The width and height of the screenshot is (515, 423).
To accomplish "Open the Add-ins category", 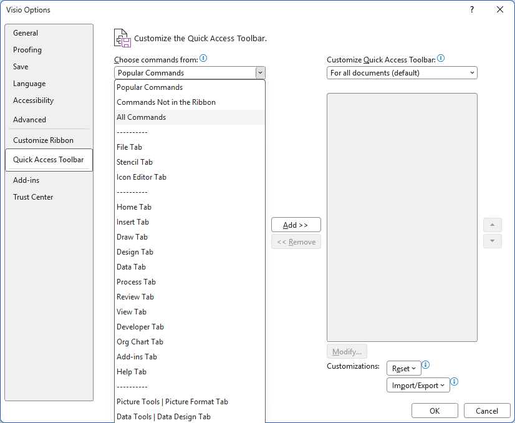I will point(49,180).
